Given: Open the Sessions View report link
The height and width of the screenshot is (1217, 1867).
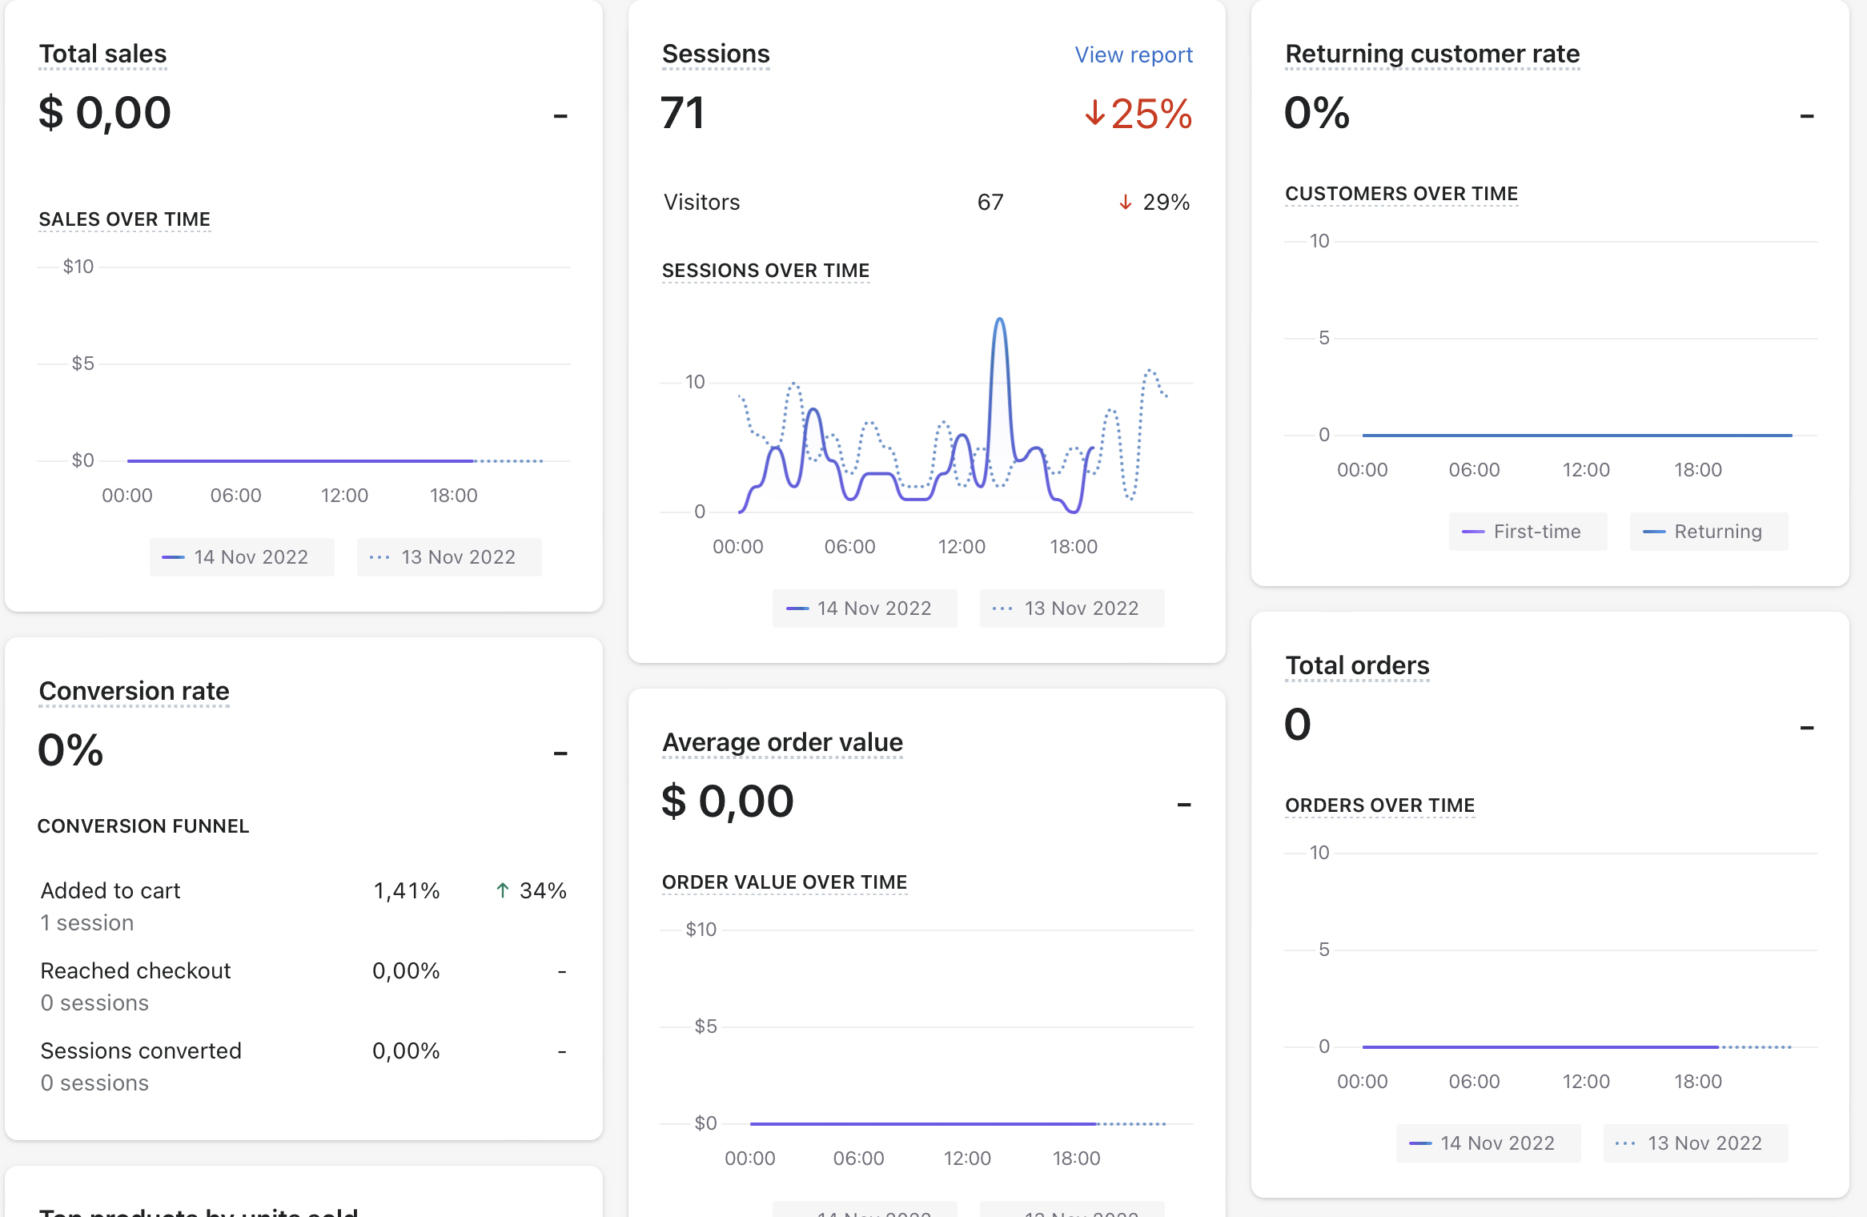Looking at the screenshot, I should 1133,54.
